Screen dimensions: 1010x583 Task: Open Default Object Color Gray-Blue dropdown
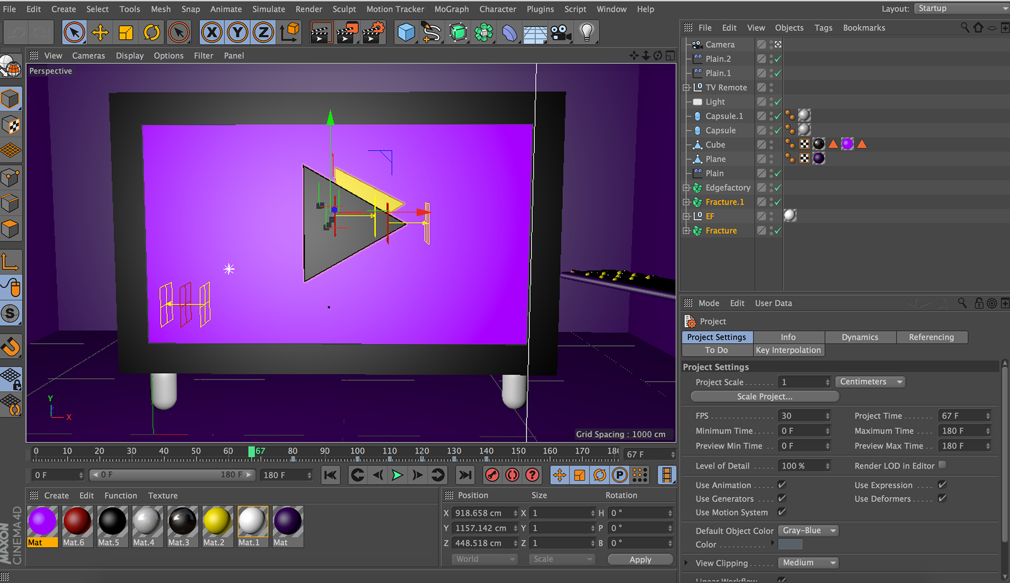pyautogui.click(x=808, y=530)
